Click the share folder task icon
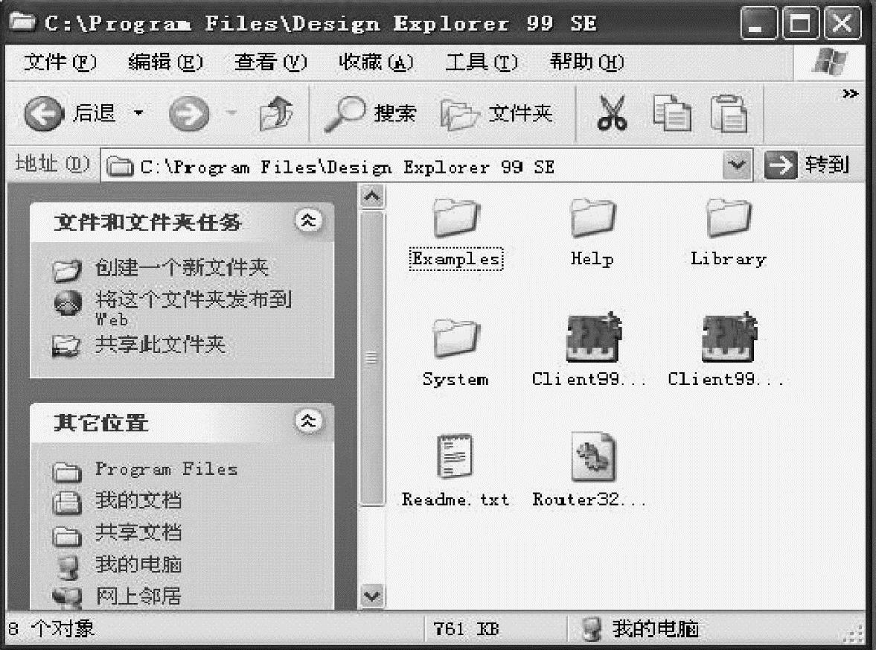 66,345
